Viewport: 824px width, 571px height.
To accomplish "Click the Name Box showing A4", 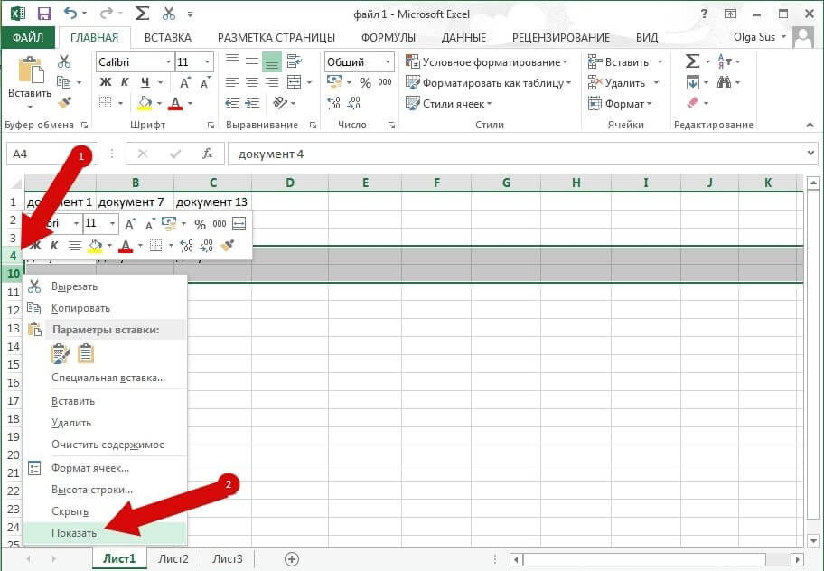I will click(x=52, y=154).
